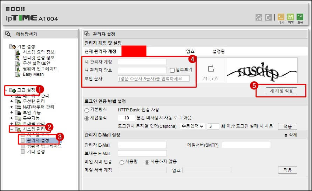Toggle the 암호보기 checkbox
The image size is (312, 191).
coord(172,70)
